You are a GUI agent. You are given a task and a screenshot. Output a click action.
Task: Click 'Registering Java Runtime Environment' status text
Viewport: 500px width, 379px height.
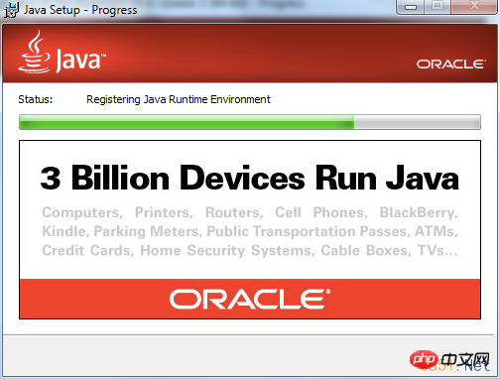(179, 99)
